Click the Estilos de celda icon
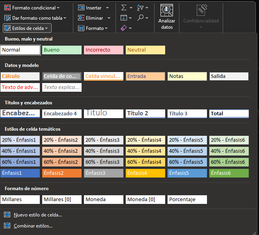Viewport: 259px width, 235px height. click(7, 28)
